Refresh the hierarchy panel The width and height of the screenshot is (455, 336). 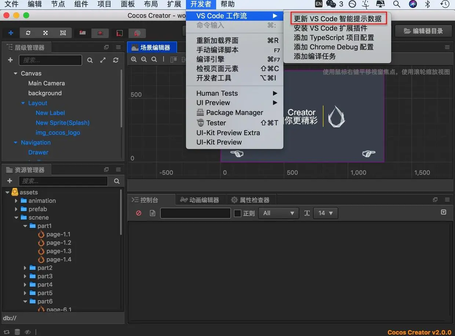pyautogui.click(x=116, y=60)
